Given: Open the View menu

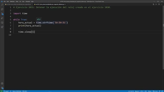Looking at the screenshot, I should 17,2.
